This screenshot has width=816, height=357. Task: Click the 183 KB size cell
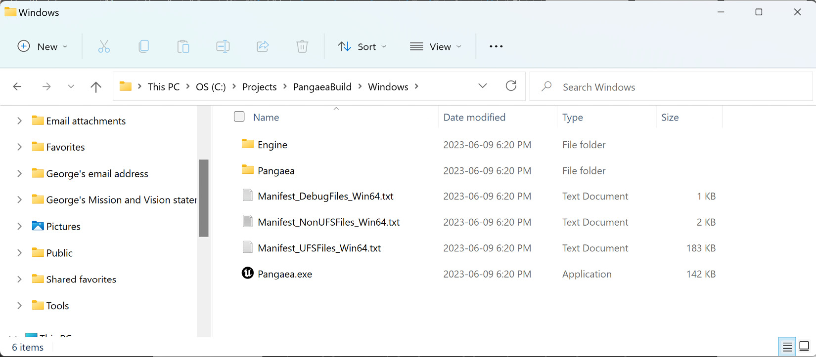pos(701,248)
